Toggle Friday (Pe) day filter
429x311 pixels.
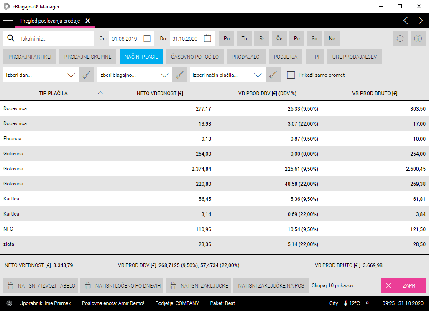tap(296, 39)
